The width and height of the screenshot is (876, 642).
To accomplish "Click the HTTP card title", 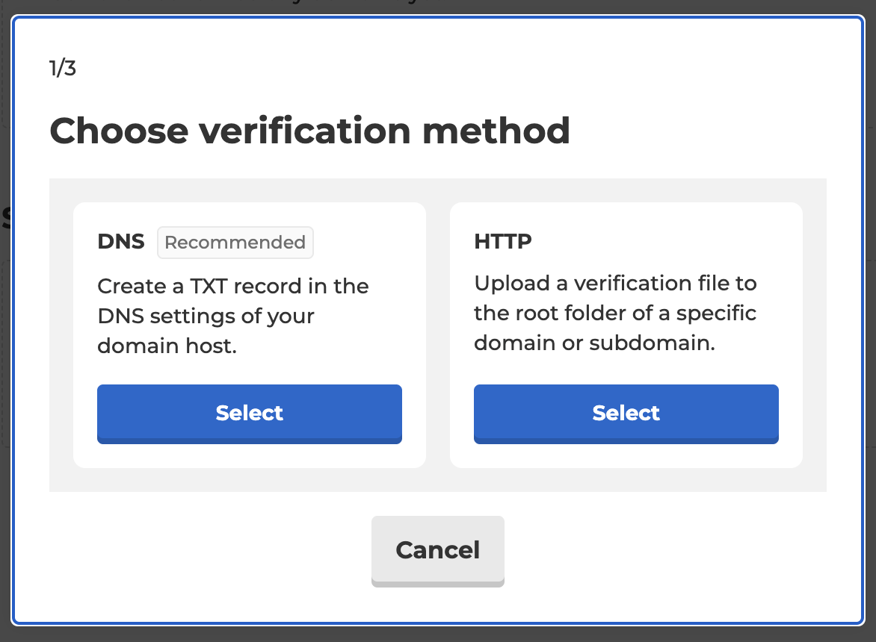I will pos(503,242).
